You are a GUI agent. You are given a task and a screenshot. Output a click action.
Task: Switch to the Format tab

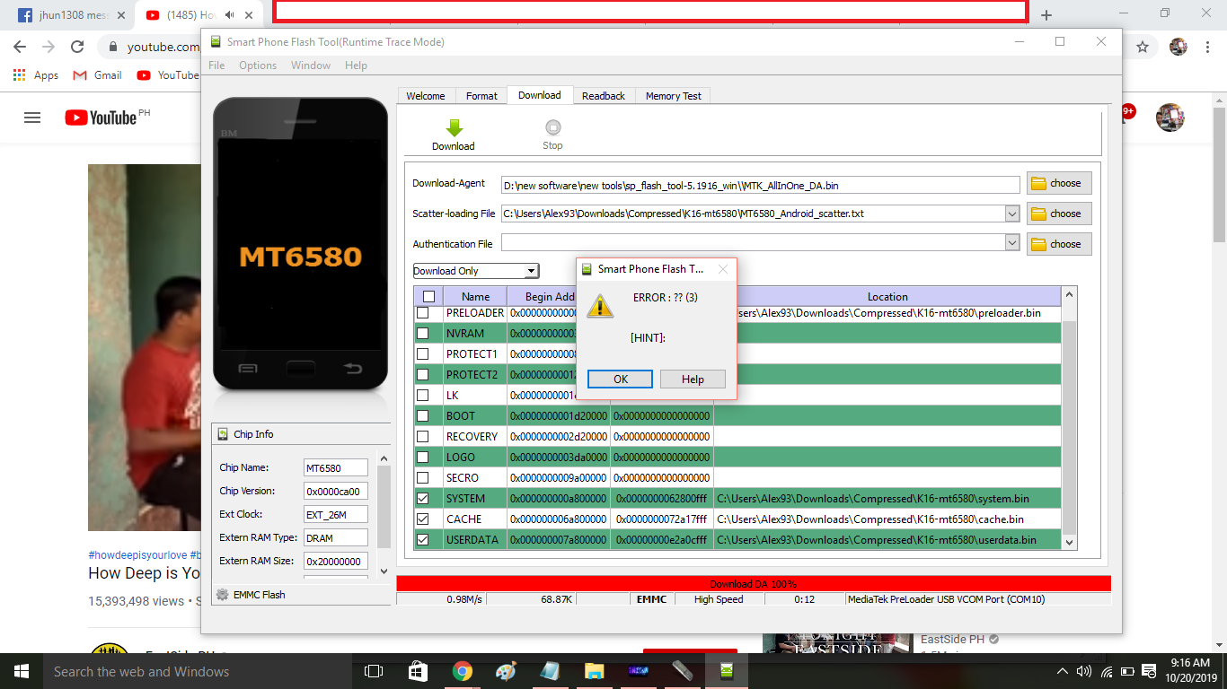(x=481, y=96)
